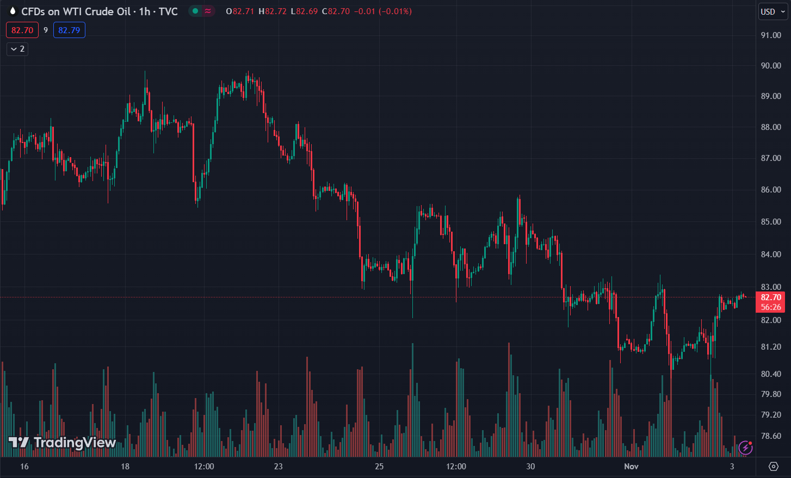Open the USD currency dropdown
Image resolution: width=791 pixels, height=478 pixels.
point(773,11)
